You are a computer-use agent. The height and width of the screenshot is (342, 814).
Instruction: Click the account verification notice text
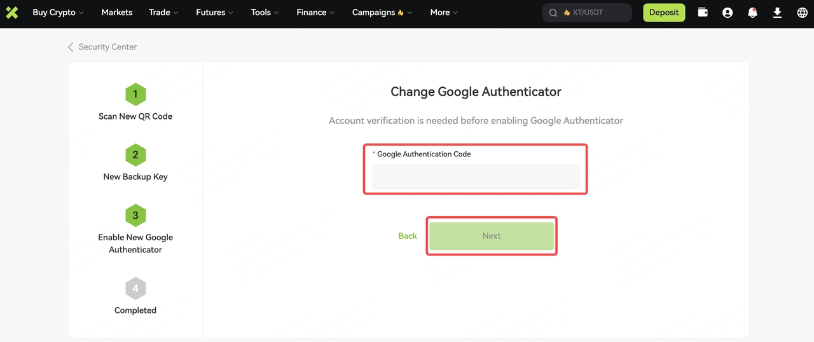(x=476, y=120)
